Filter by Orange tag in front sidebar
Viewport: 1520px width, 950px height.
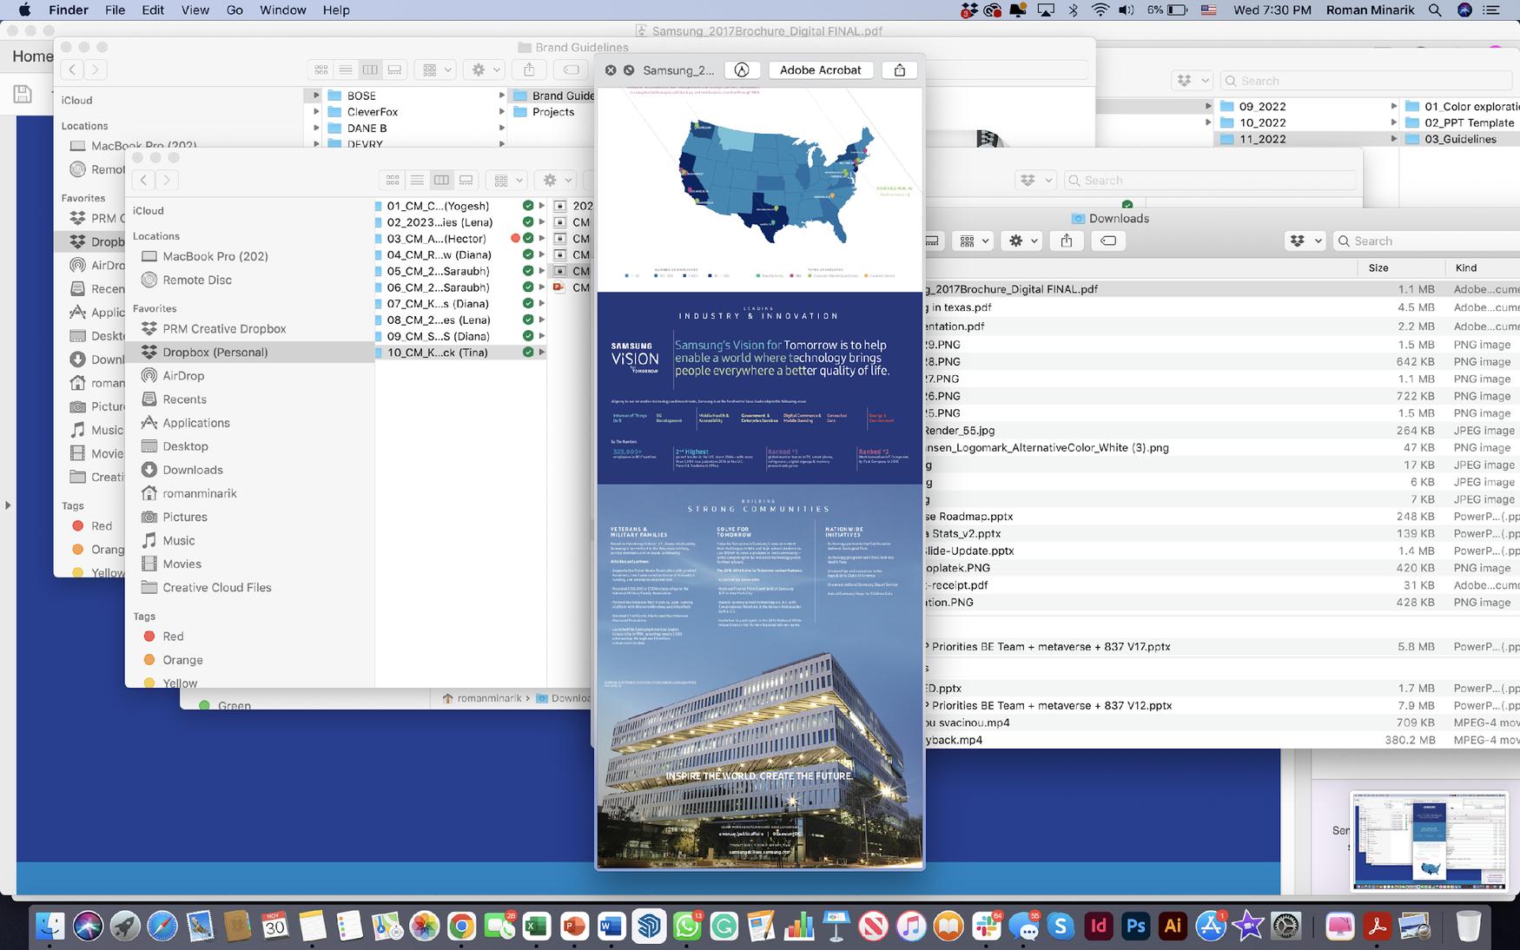tap(250, 660)
